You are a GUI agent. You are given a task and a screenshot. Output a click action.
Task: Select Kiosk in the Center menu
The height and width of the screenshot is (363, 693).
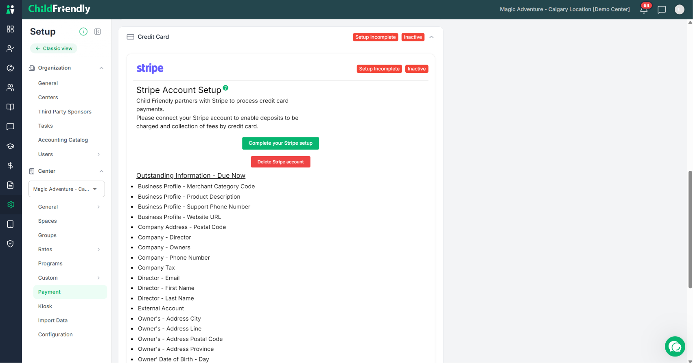pyautogui.click(x=45, y=306)
